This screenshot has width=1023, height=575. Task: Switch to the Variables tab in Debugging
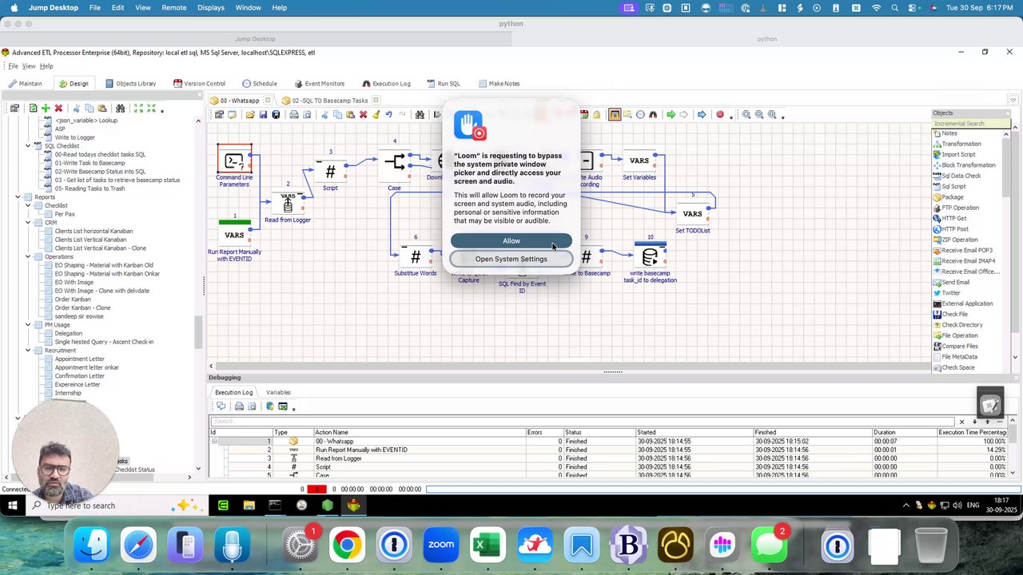[278, 392]
